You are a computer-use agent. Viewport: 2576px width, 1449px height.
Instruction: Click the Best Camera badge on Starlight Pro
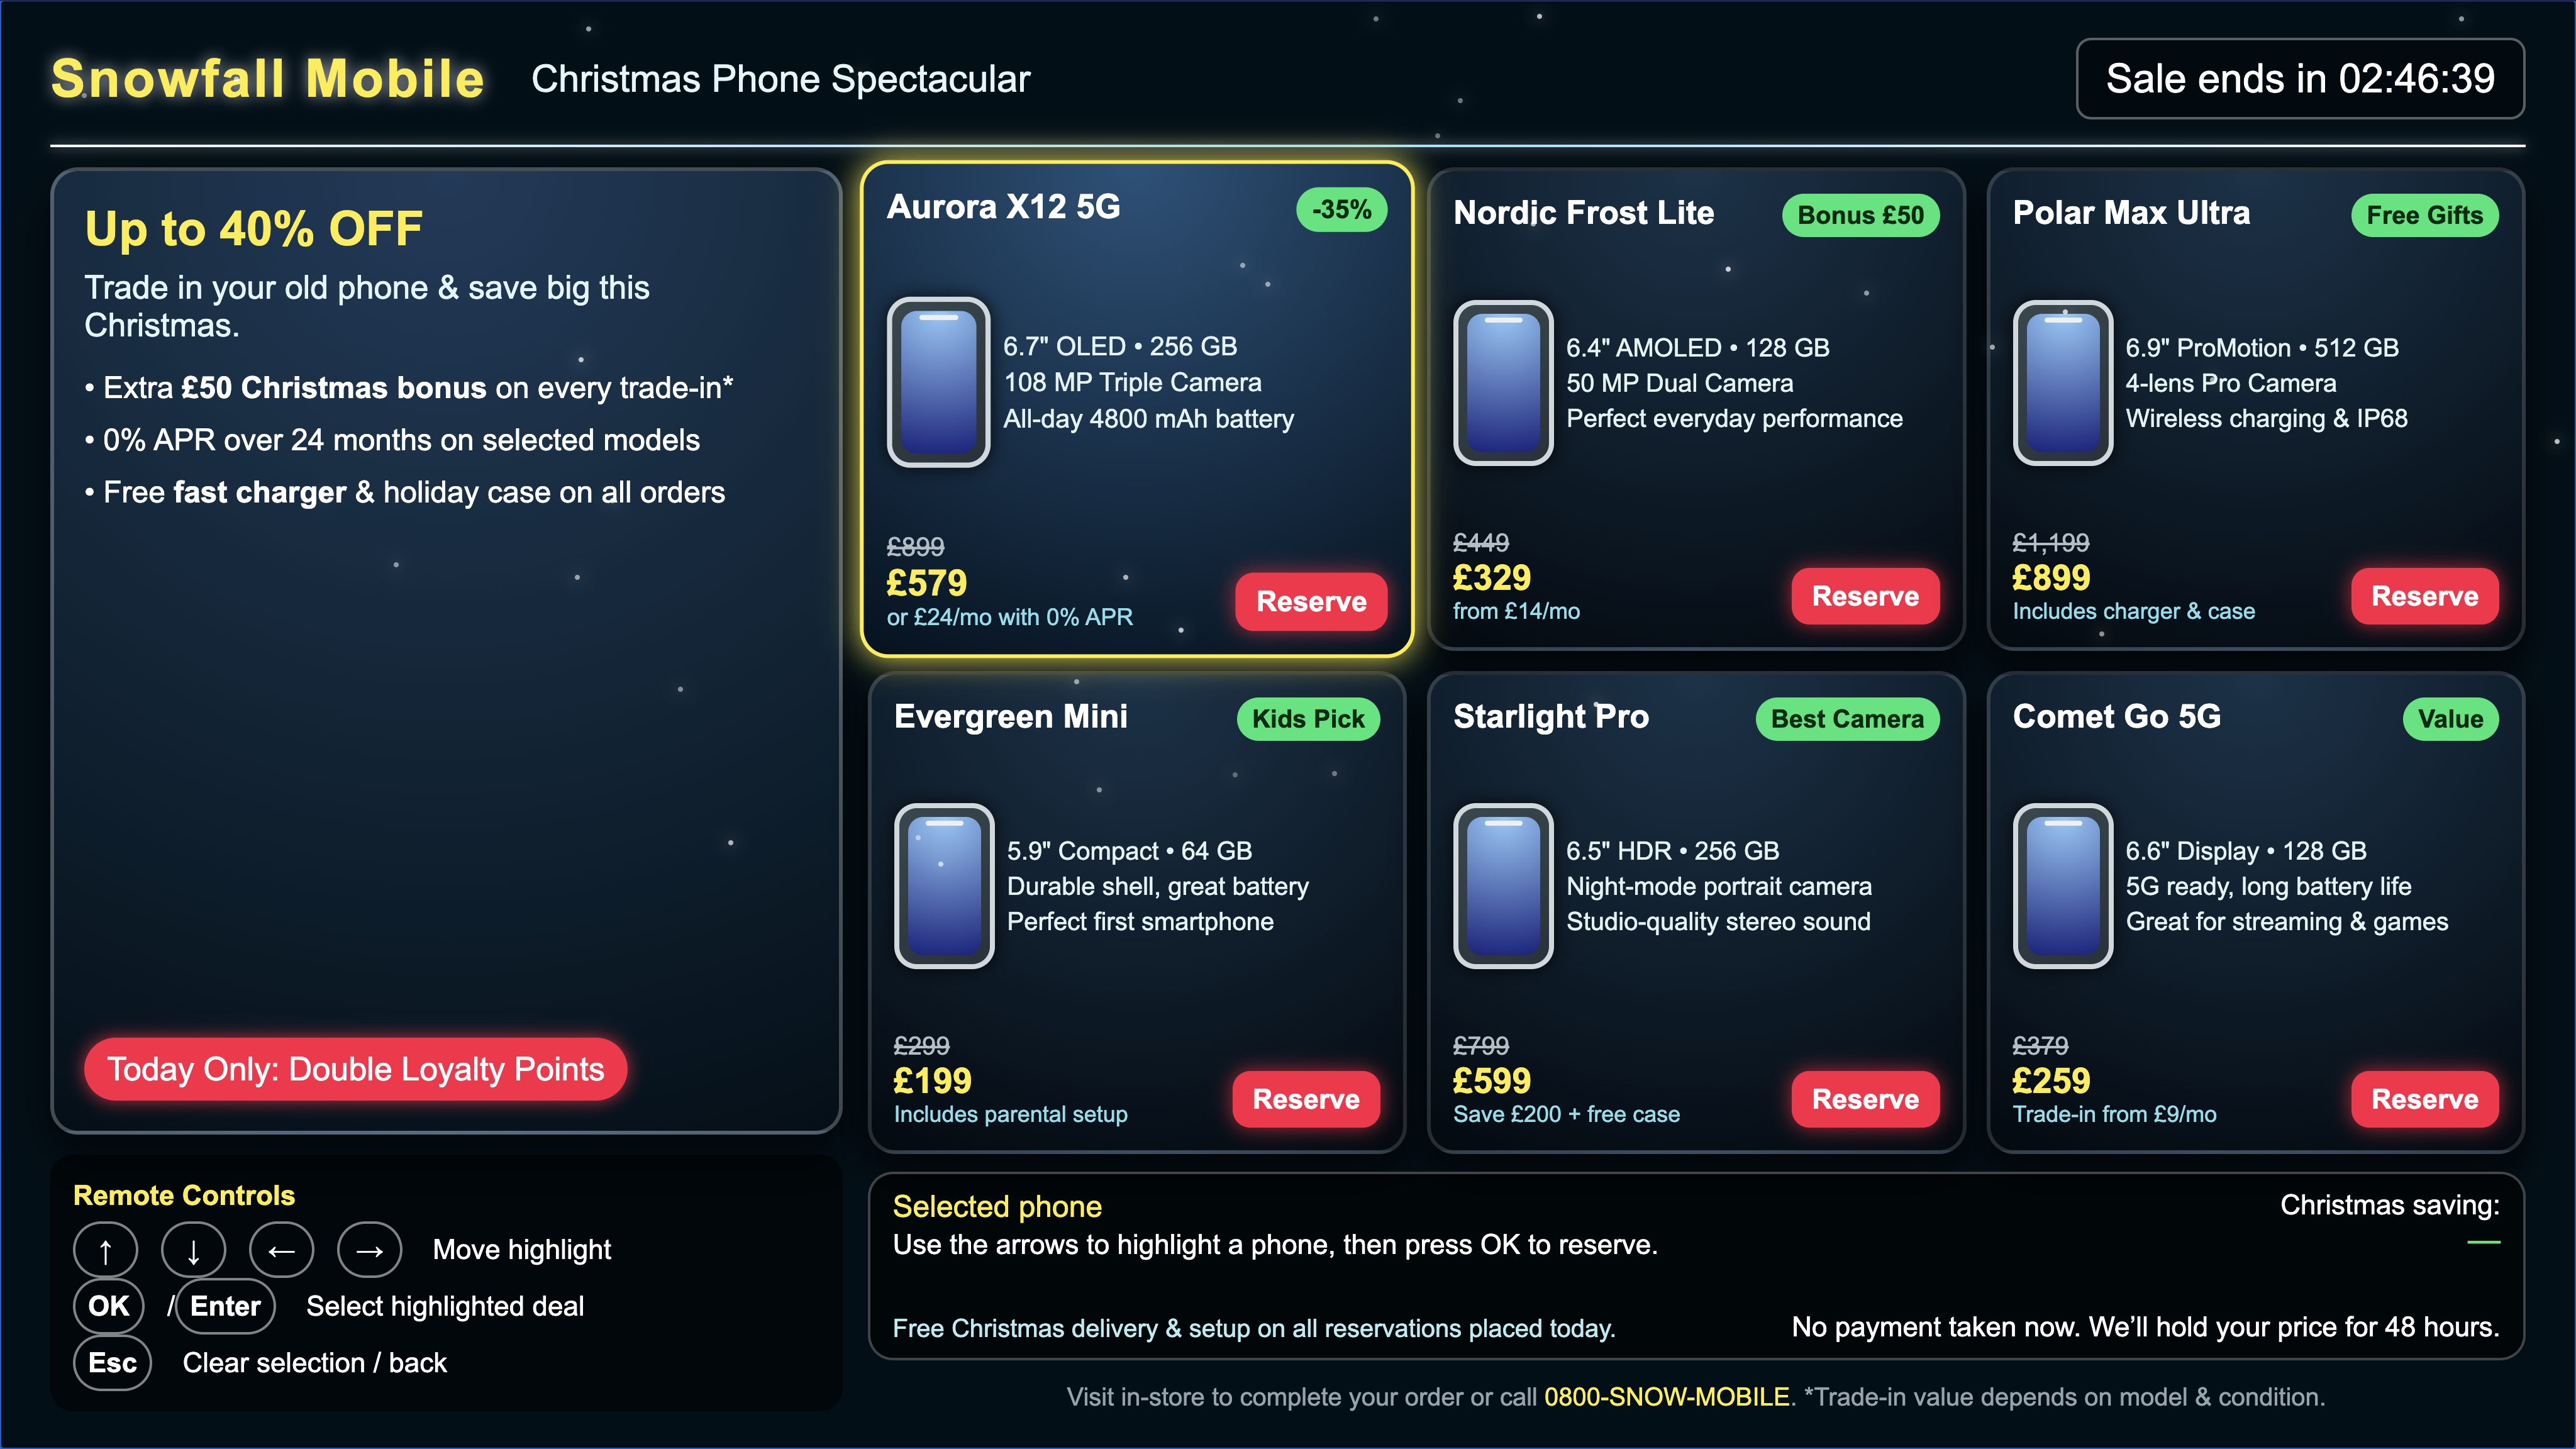1847,719
